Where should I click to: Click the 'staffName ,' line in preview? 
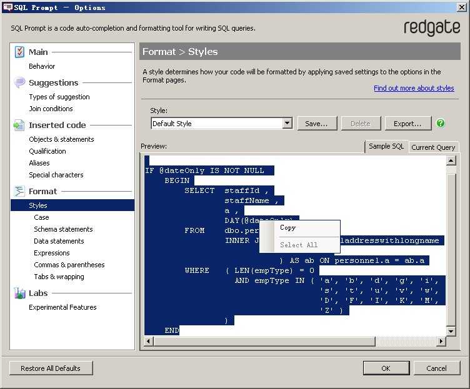pos(251,200)
